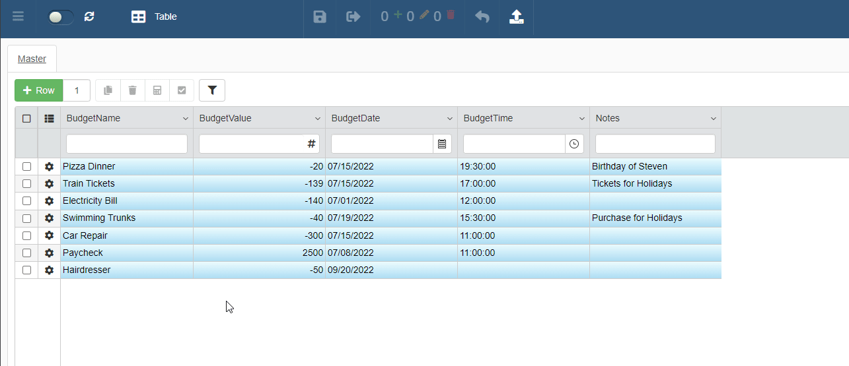Viewport: 849px width, 366px height.
Task: Open settings gear for Pizza Dinner row
Action: pos(49,167)
